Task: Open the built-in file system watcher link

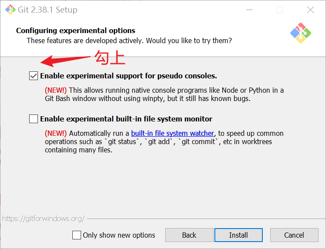Action: tap(173, 133)
